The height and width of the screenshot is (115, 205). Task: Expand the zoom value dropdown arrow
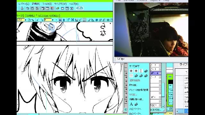tap(26, 20)
